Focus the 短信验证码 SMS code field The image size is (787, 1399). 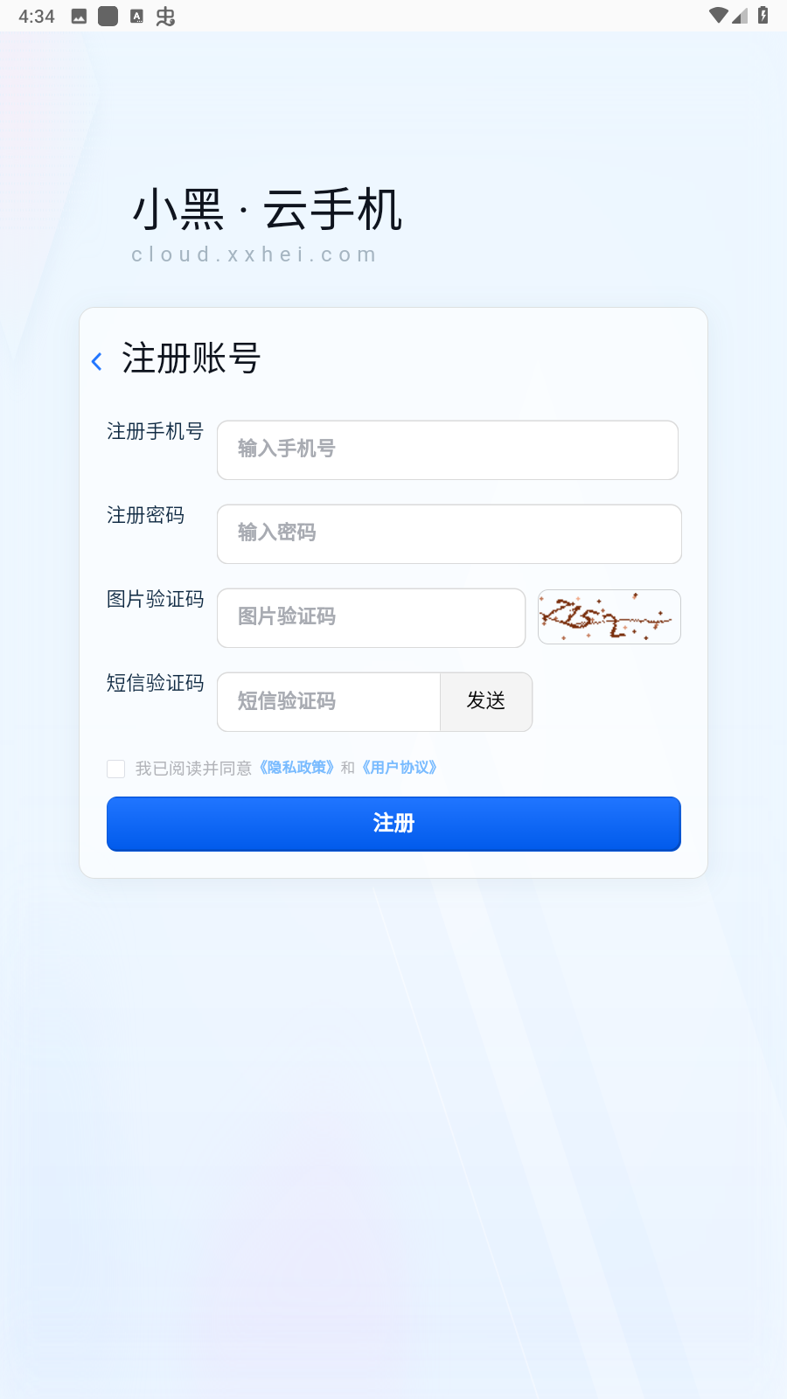click(x=329, y=701)
